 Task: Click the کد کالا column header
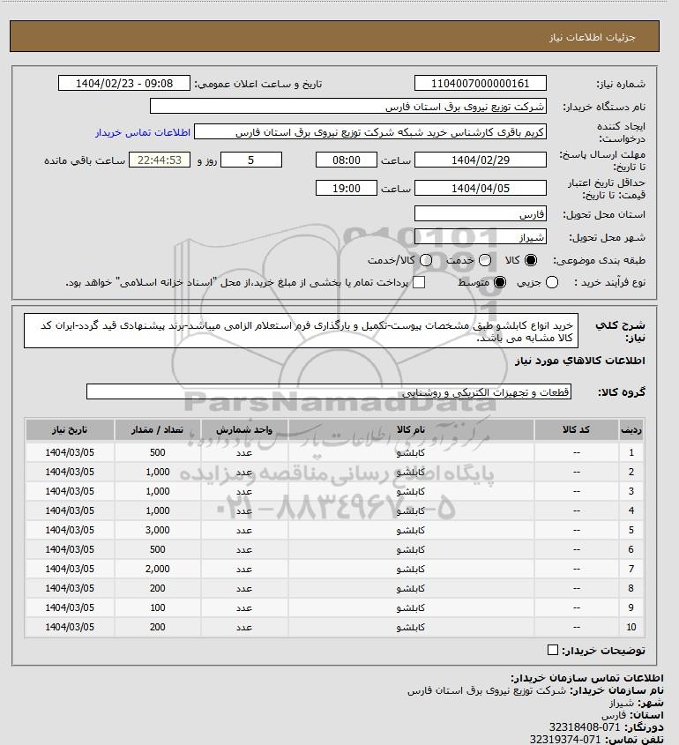coord(577,429)
